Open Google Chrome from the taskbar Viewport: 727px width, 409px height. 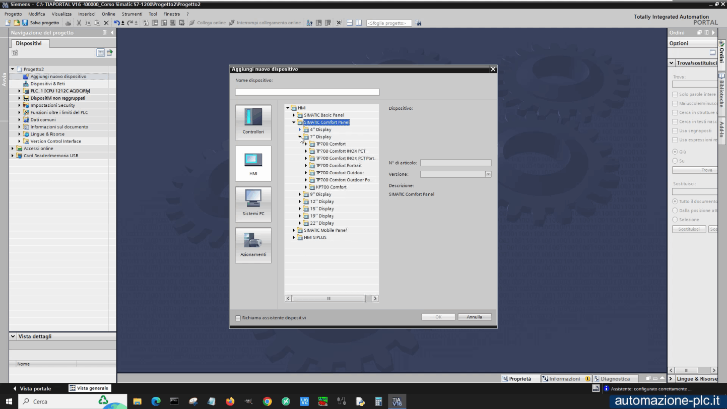coord(267,401)
